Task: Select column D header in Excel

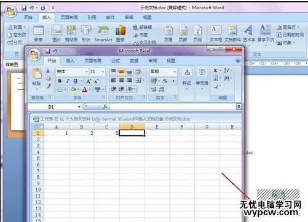Action: coord(132,127)
